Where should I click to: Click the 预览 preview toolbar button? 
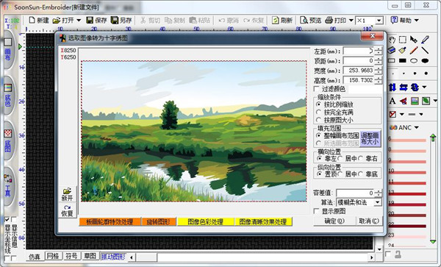click(x=311, y=21)
